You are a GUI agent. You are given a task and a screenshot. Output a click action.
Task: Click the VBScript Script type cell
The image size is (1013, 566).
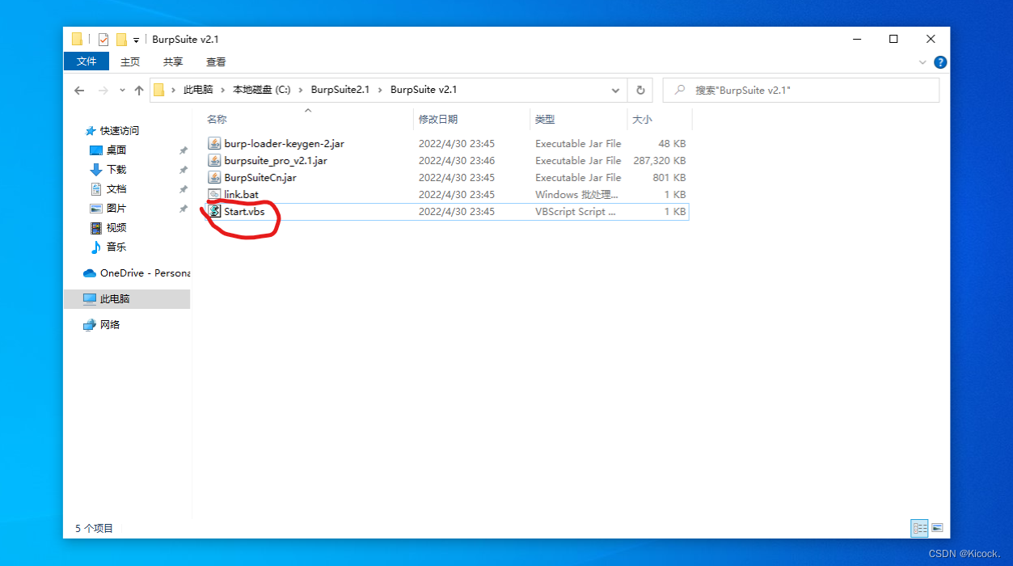[x=576, y=211]
